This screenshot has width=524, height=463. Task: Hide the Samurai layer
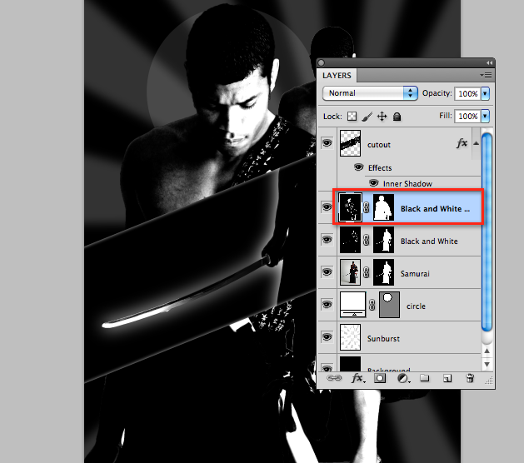pyautogui.click(x=327, y=271)
